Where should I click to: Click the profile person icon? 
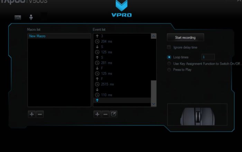pos(31,17)
